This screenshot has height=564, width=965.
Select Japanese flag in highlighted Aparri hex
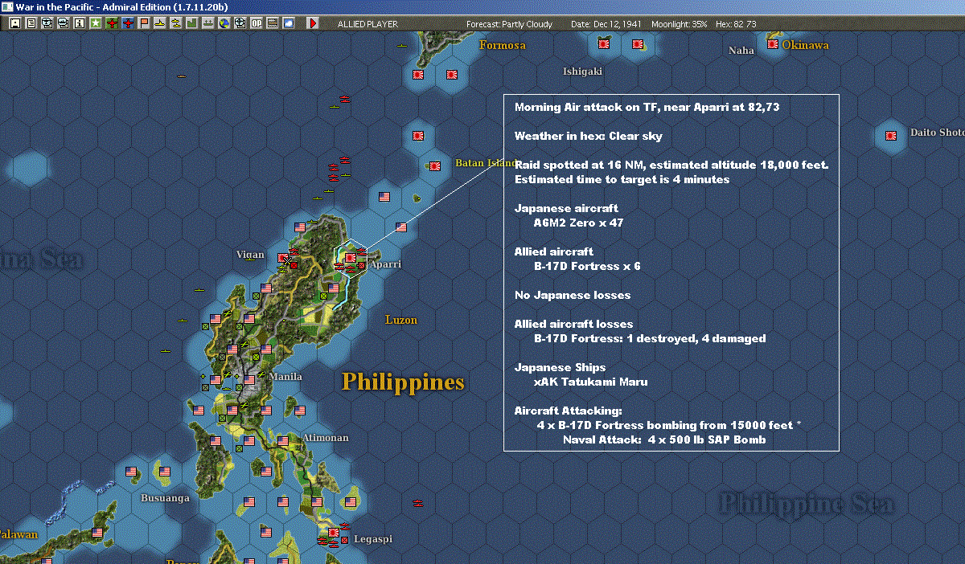click(351, 257)
